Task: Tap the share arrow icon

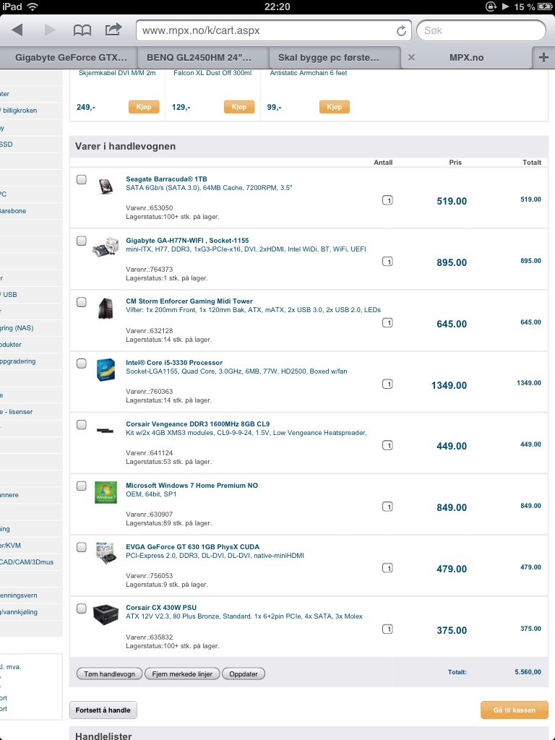Action: coord(113,30)
